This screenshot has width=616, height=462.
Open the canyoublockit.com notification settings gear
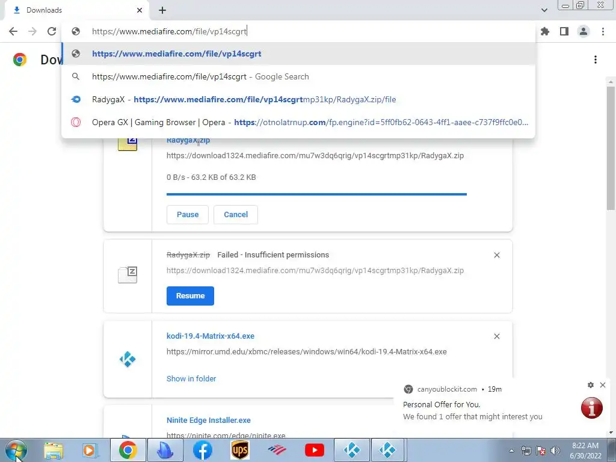591,385
